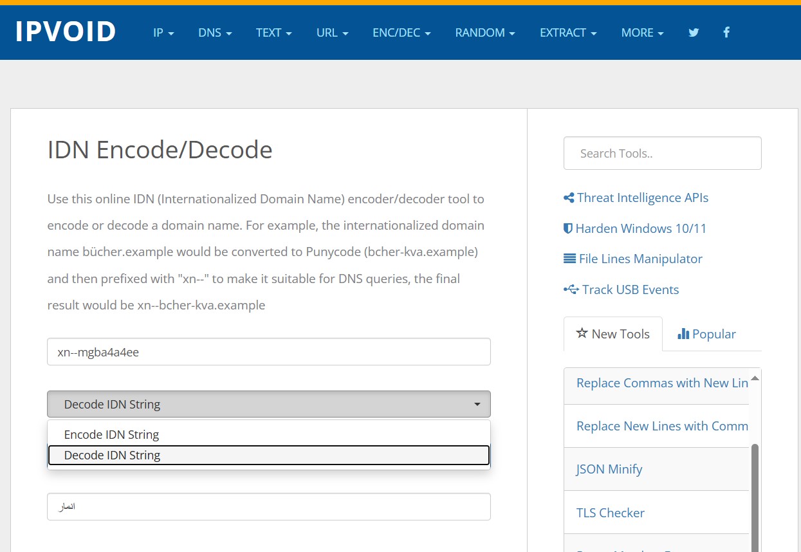Open the DNS navigation menu
Screen dimensions: 801x552
click(215, 33)
